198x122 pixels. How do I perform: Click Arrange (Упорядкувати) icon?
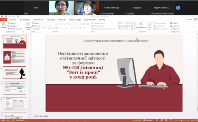[141, 24]
